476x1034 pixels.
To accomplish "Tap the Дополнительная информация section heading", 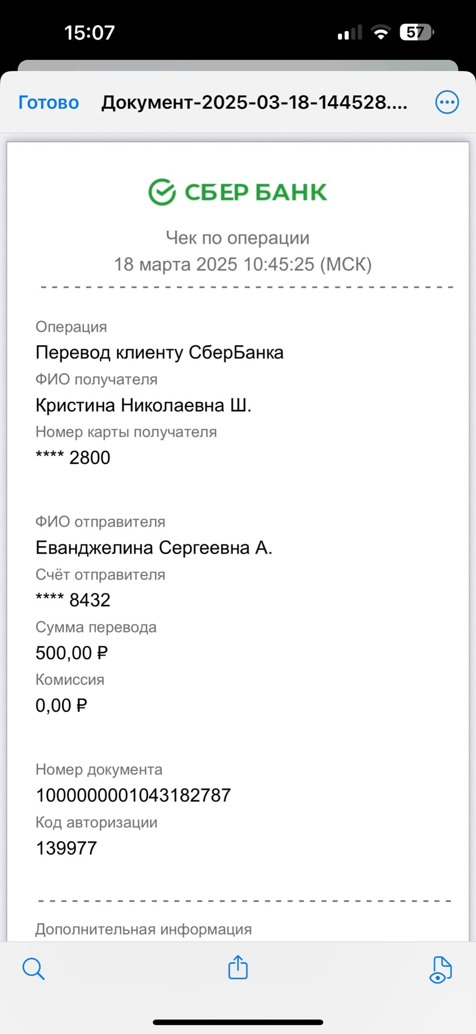I will click(143, 929).
